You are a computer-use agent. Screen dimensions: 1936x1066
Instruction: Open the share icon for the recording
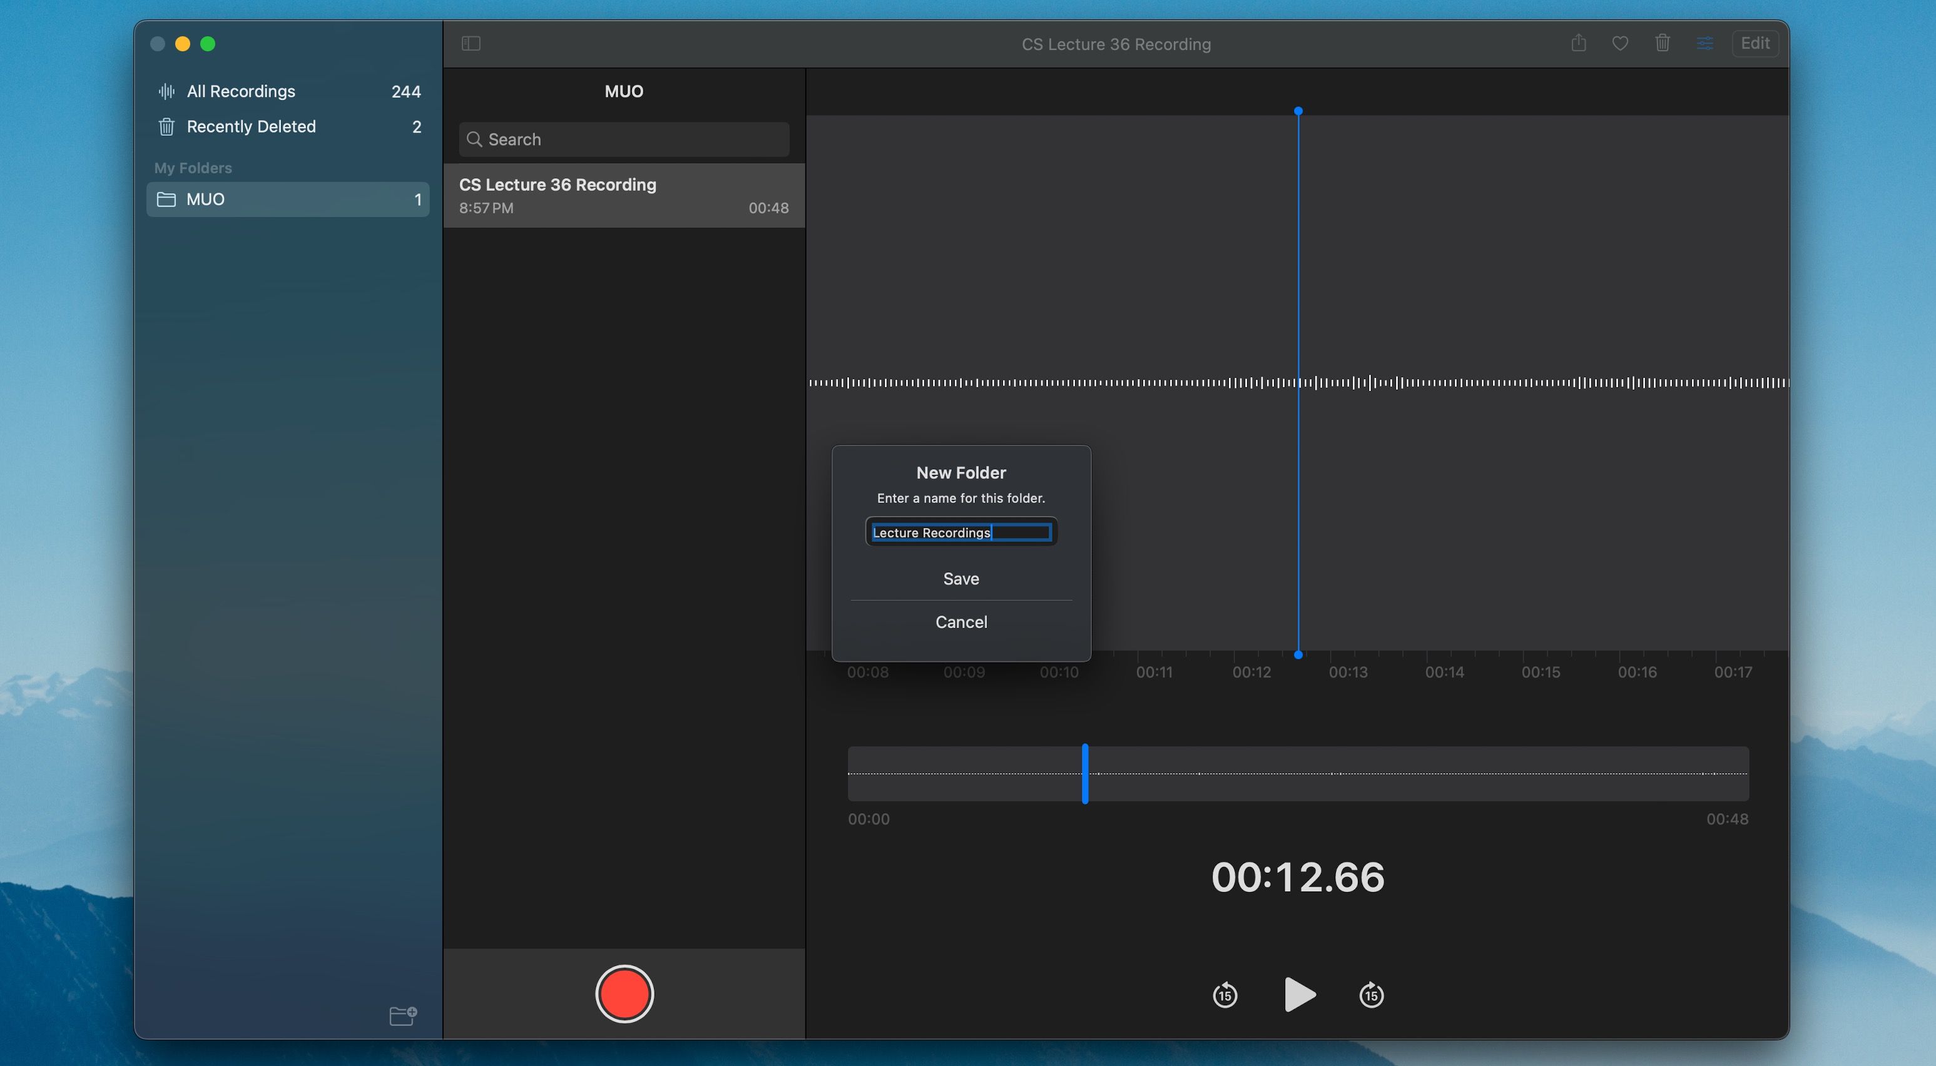1578,43
